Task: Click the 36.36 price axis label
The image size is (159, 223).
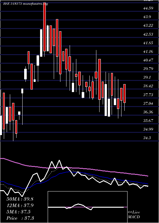Action: click(x=148, y=112)
